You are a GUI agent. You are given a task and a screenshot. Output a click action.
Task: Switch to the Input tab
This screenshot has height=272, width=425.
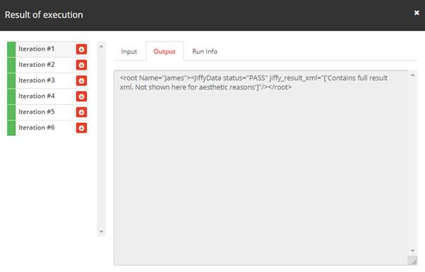[129, 51]
